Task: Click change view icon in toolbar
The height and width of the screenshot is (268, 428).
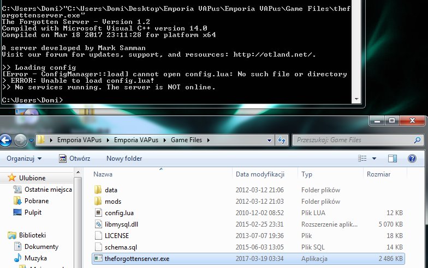Action: pyautogui.click(x=362, y=158)
